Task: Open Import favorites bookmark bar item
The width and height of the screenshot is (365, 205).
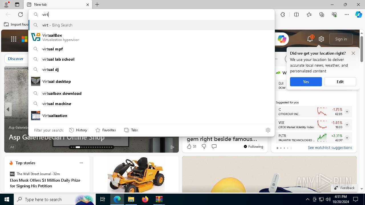Action: 16,24
